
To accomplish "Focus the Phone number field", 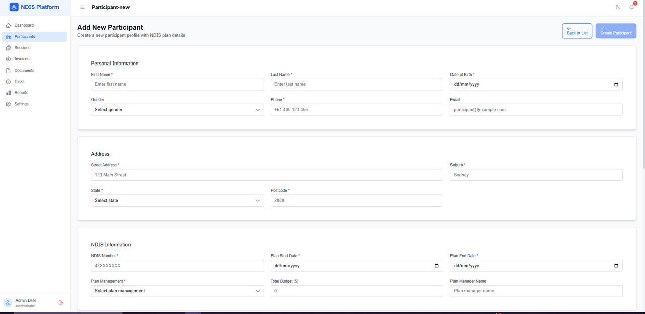I will 357,109.
